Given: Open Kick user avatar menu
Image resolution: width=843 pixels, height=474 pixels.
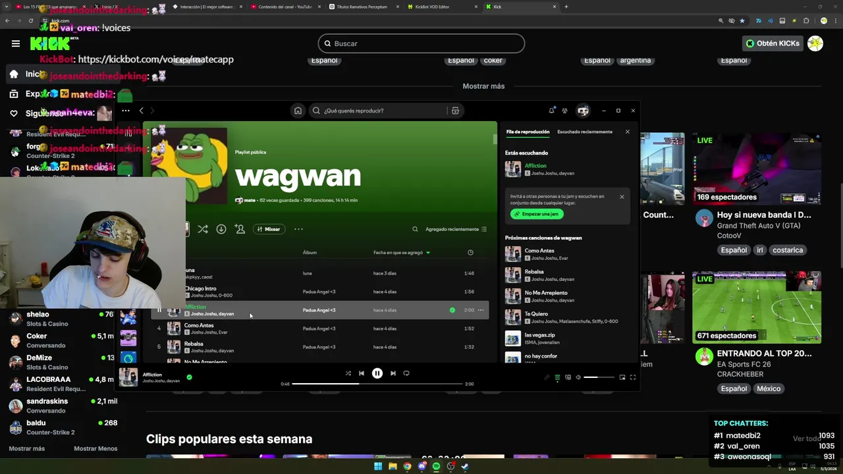Looking at the screenshot, I should [x=815, y=43].
